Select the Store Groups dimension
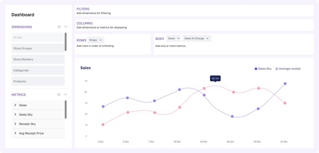This screenshot has width=319, height=153. (38, 48)
